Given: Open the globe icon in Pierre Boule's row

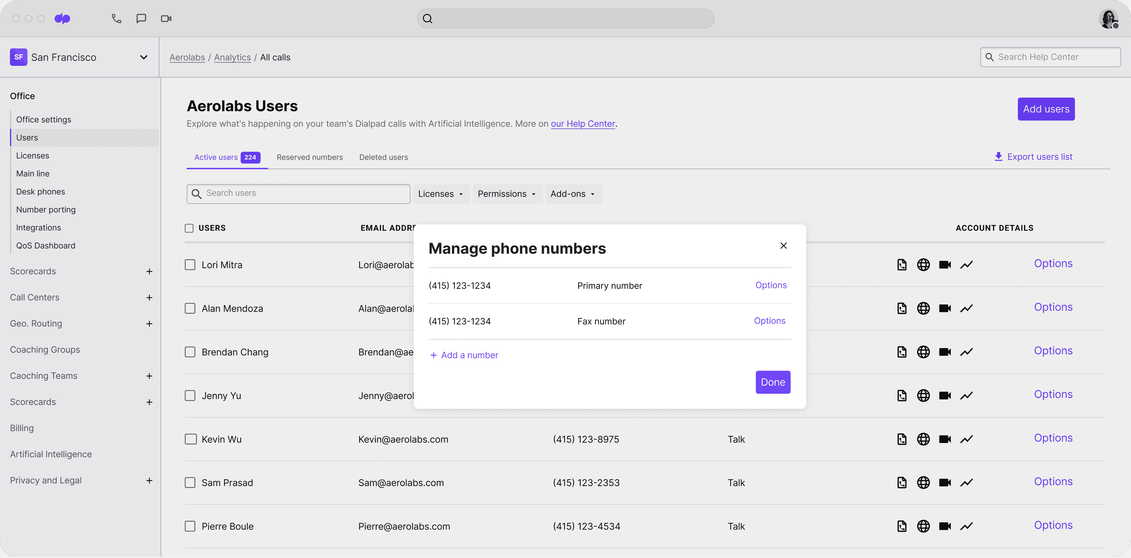Looking at the screenshot, I should point(923,526).
